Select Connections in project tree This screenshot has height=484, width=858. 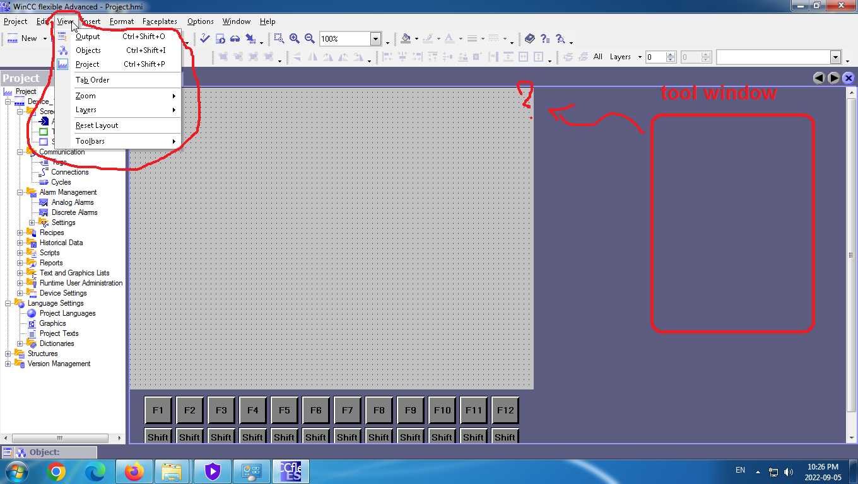click(x=70, y=172)
